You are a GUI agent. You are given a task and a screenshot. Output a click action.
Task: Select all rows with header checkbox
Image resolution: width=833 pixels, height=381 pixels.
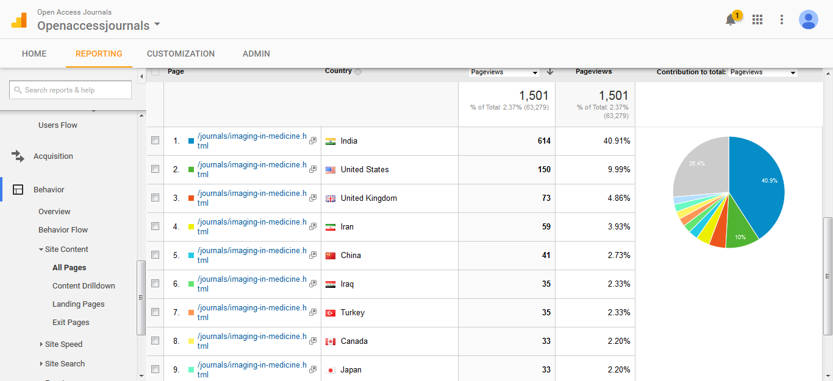(x=156, y=72)
